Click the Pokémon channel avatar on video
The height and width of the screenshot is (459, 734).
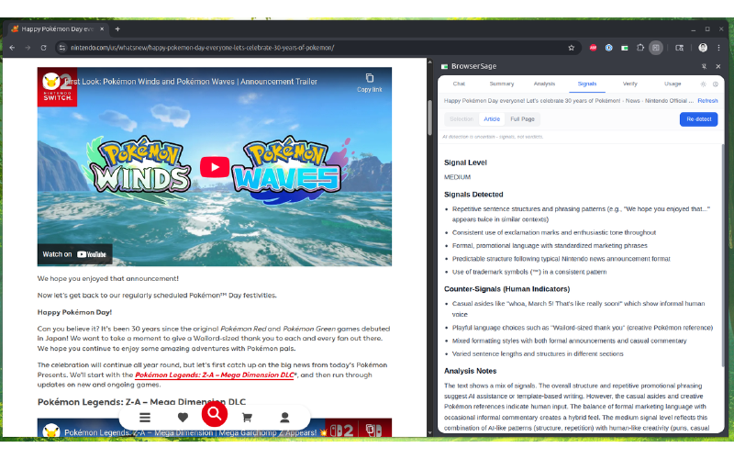point(51,82)
